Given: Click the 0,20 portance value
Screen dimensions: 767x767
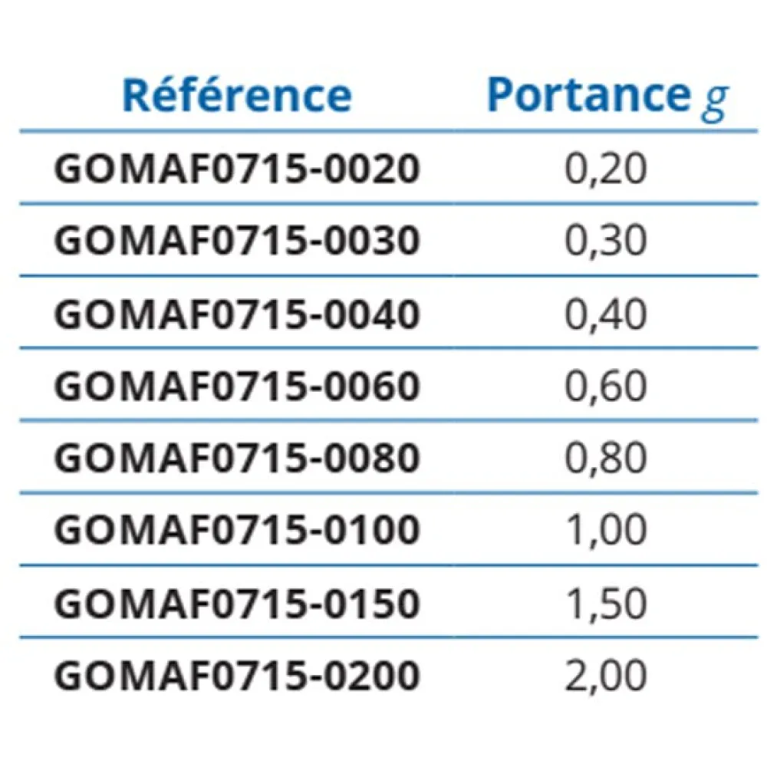Looking at the screenshot, I should tap(606, 170).
